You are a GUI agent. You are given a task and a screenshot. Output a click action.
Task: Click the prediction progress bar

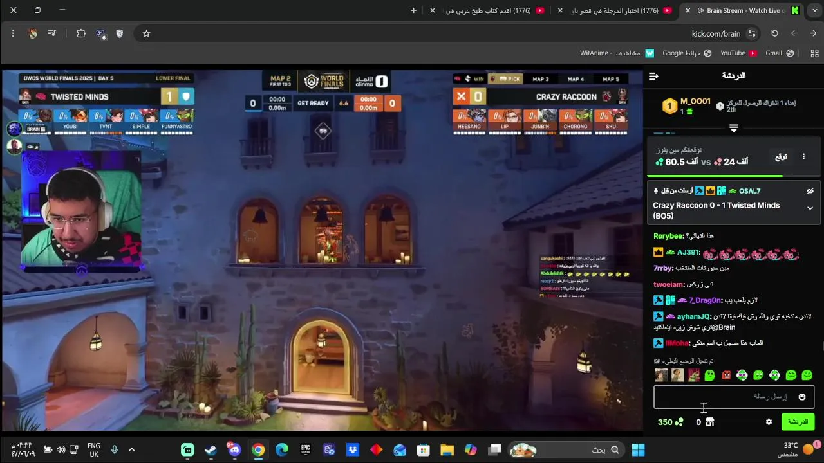(x=733, y=176)
